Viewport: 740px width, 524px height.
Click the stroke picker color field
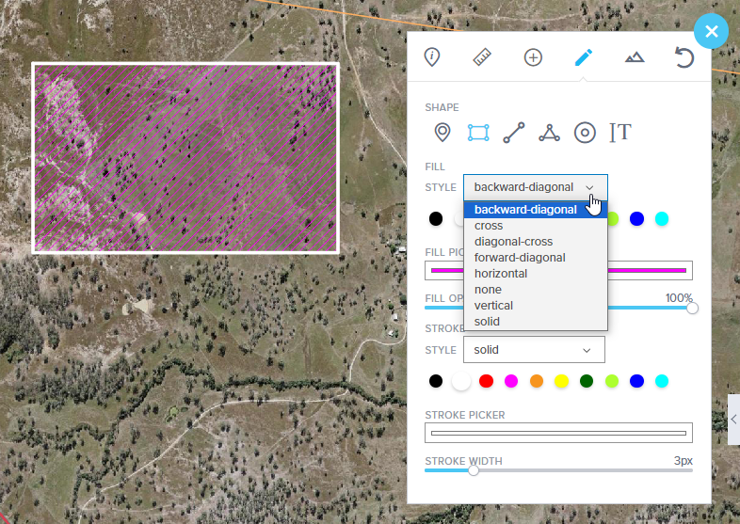558,433
